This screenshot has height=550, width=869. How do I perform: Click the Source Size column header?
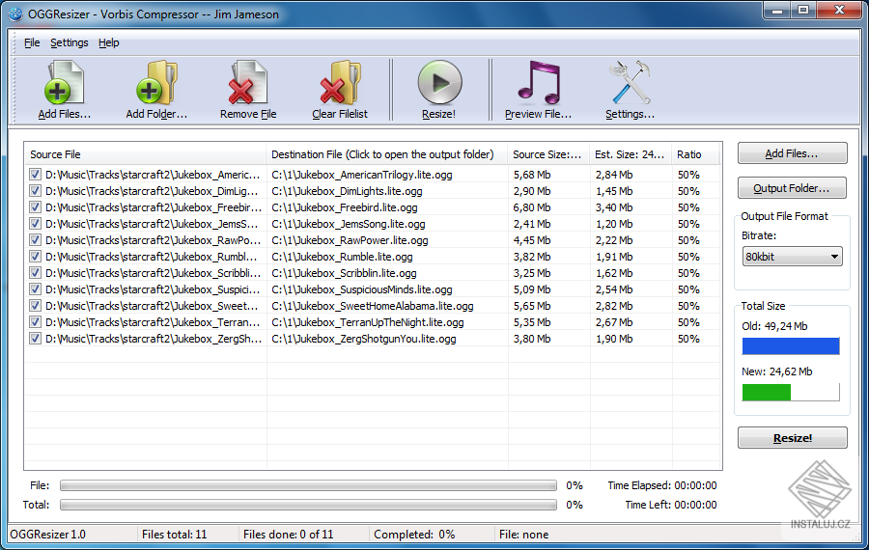[548, 154]
